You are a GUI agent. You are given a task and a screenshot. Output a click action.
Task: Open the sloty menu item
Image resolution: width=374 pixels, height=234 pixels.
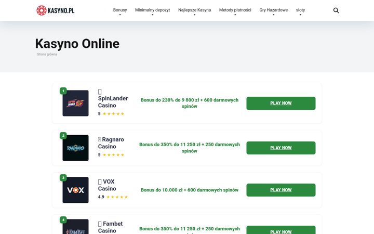coord(300,10)
